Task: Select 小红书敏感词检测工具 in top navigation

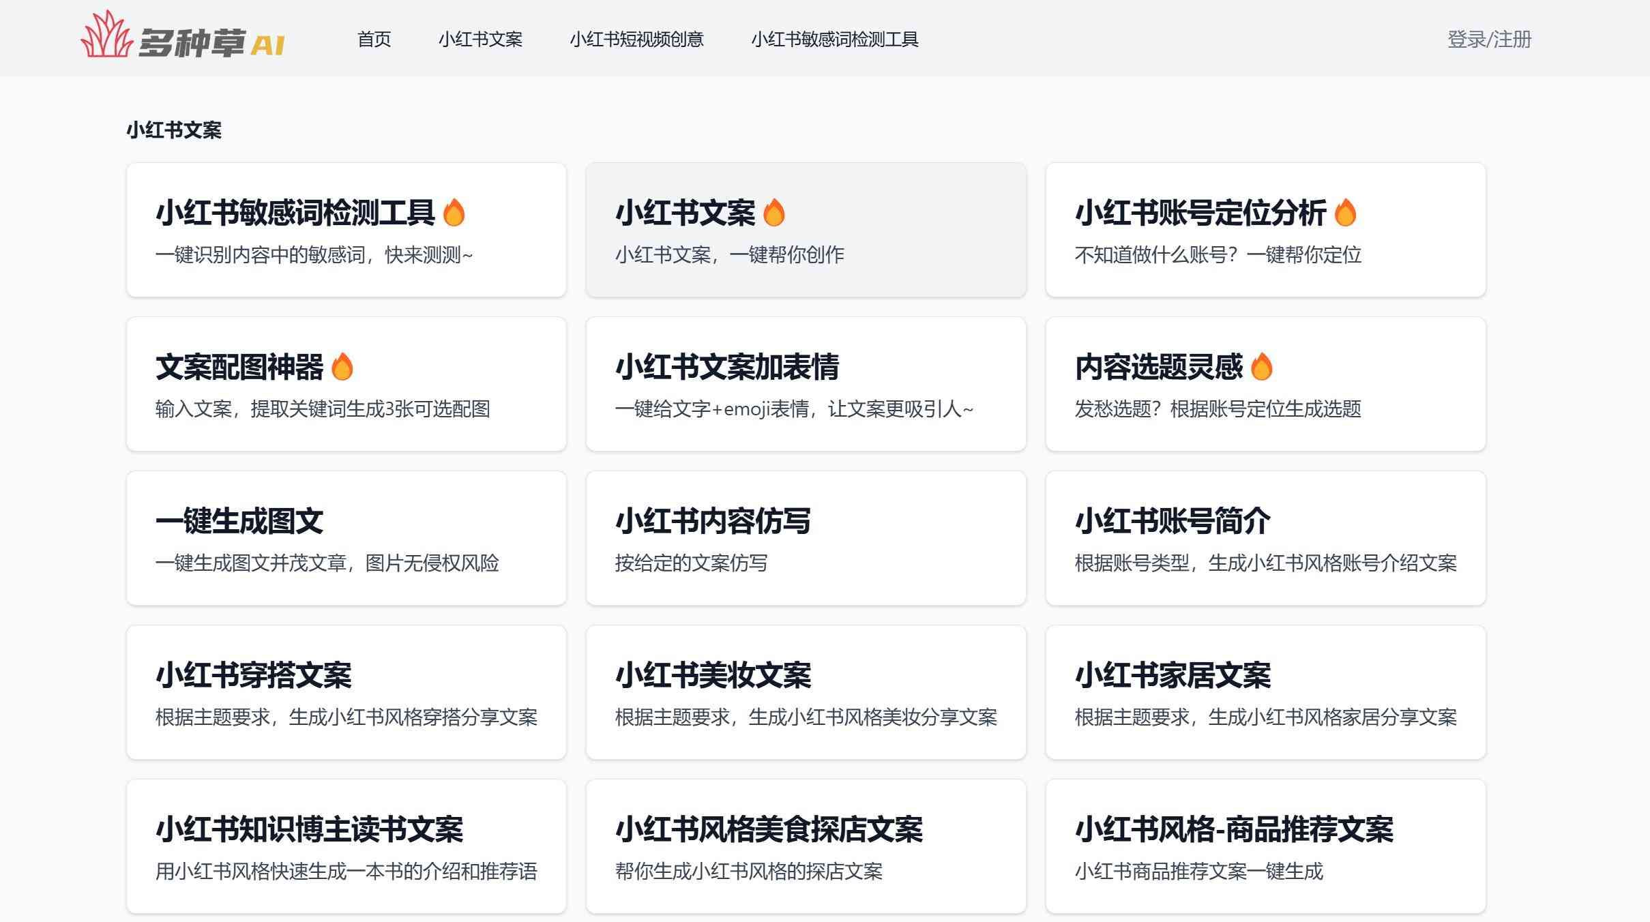Action: (834, 40)
